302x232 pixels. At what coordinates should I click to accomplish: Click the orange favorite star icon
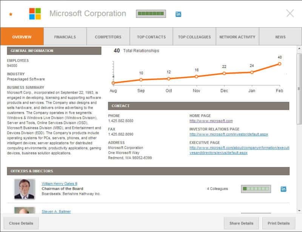11,14
